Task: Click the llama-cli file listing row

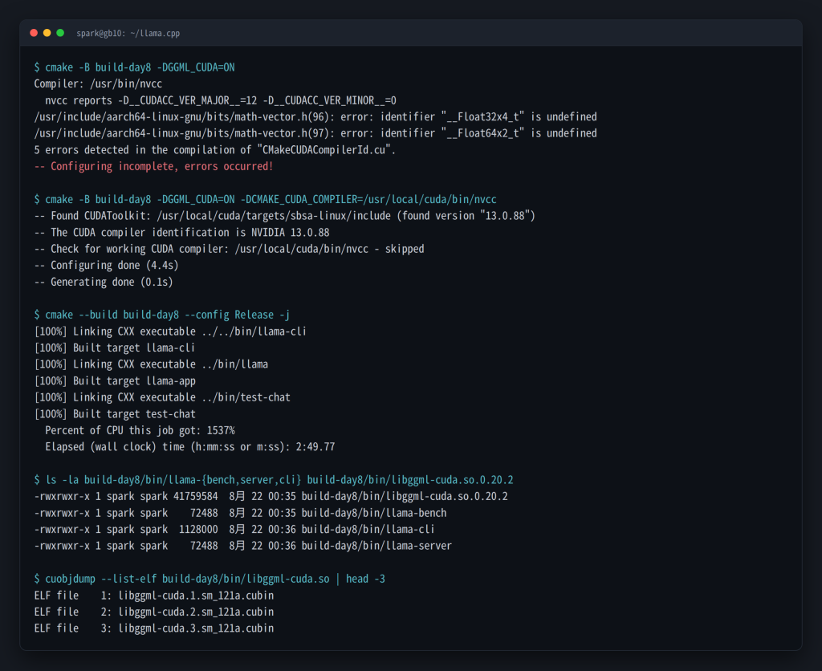Action: click(x=234, y=530)
